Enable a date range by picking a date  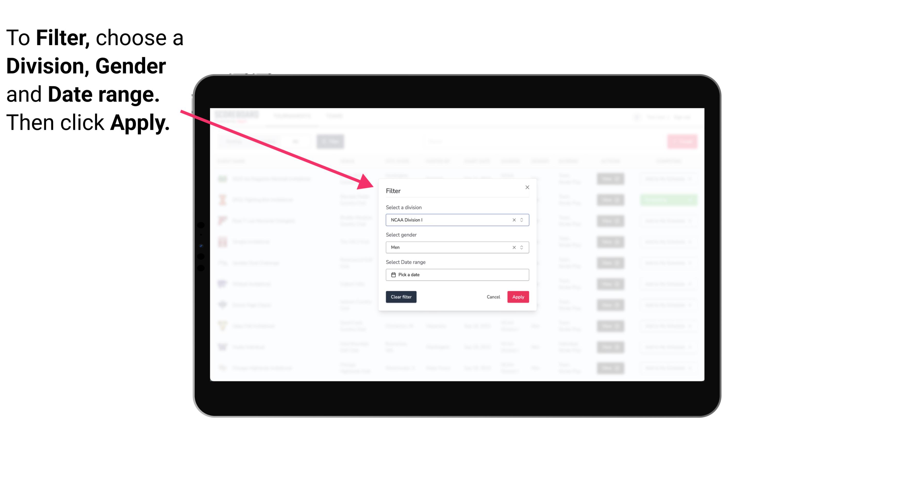[x=457, y=275]
